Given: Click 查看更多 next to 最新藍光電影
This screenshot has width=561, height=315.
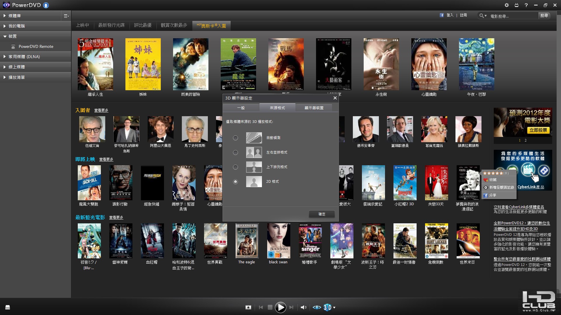Looking at the screenshot, I should click(x=116, y=217).
